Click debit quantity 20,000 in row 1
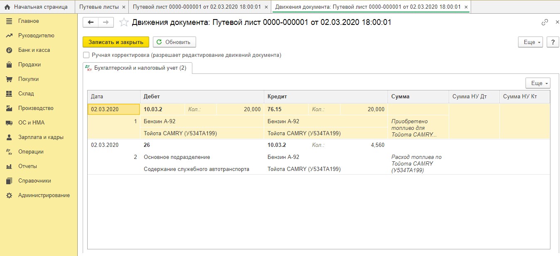 pos(253,109)
